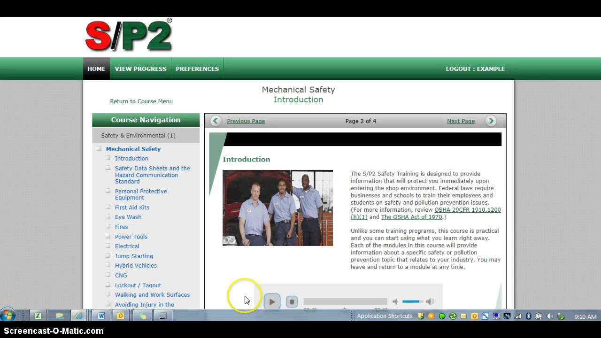Toggle checkbox beside Fires

[x=108, y=226]
